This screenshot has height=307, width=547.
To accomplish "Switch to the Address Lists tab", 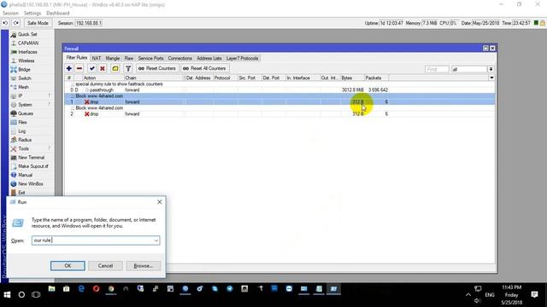I will 209,59.
